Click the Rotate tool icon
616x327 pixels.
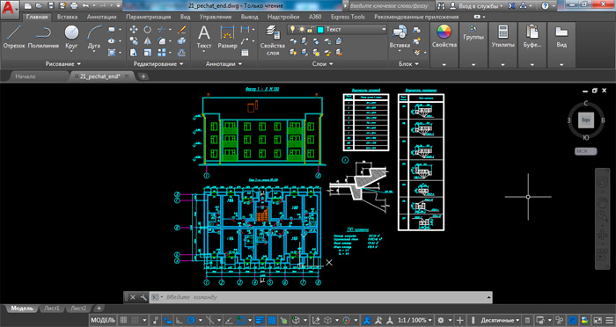coord(147,29)
